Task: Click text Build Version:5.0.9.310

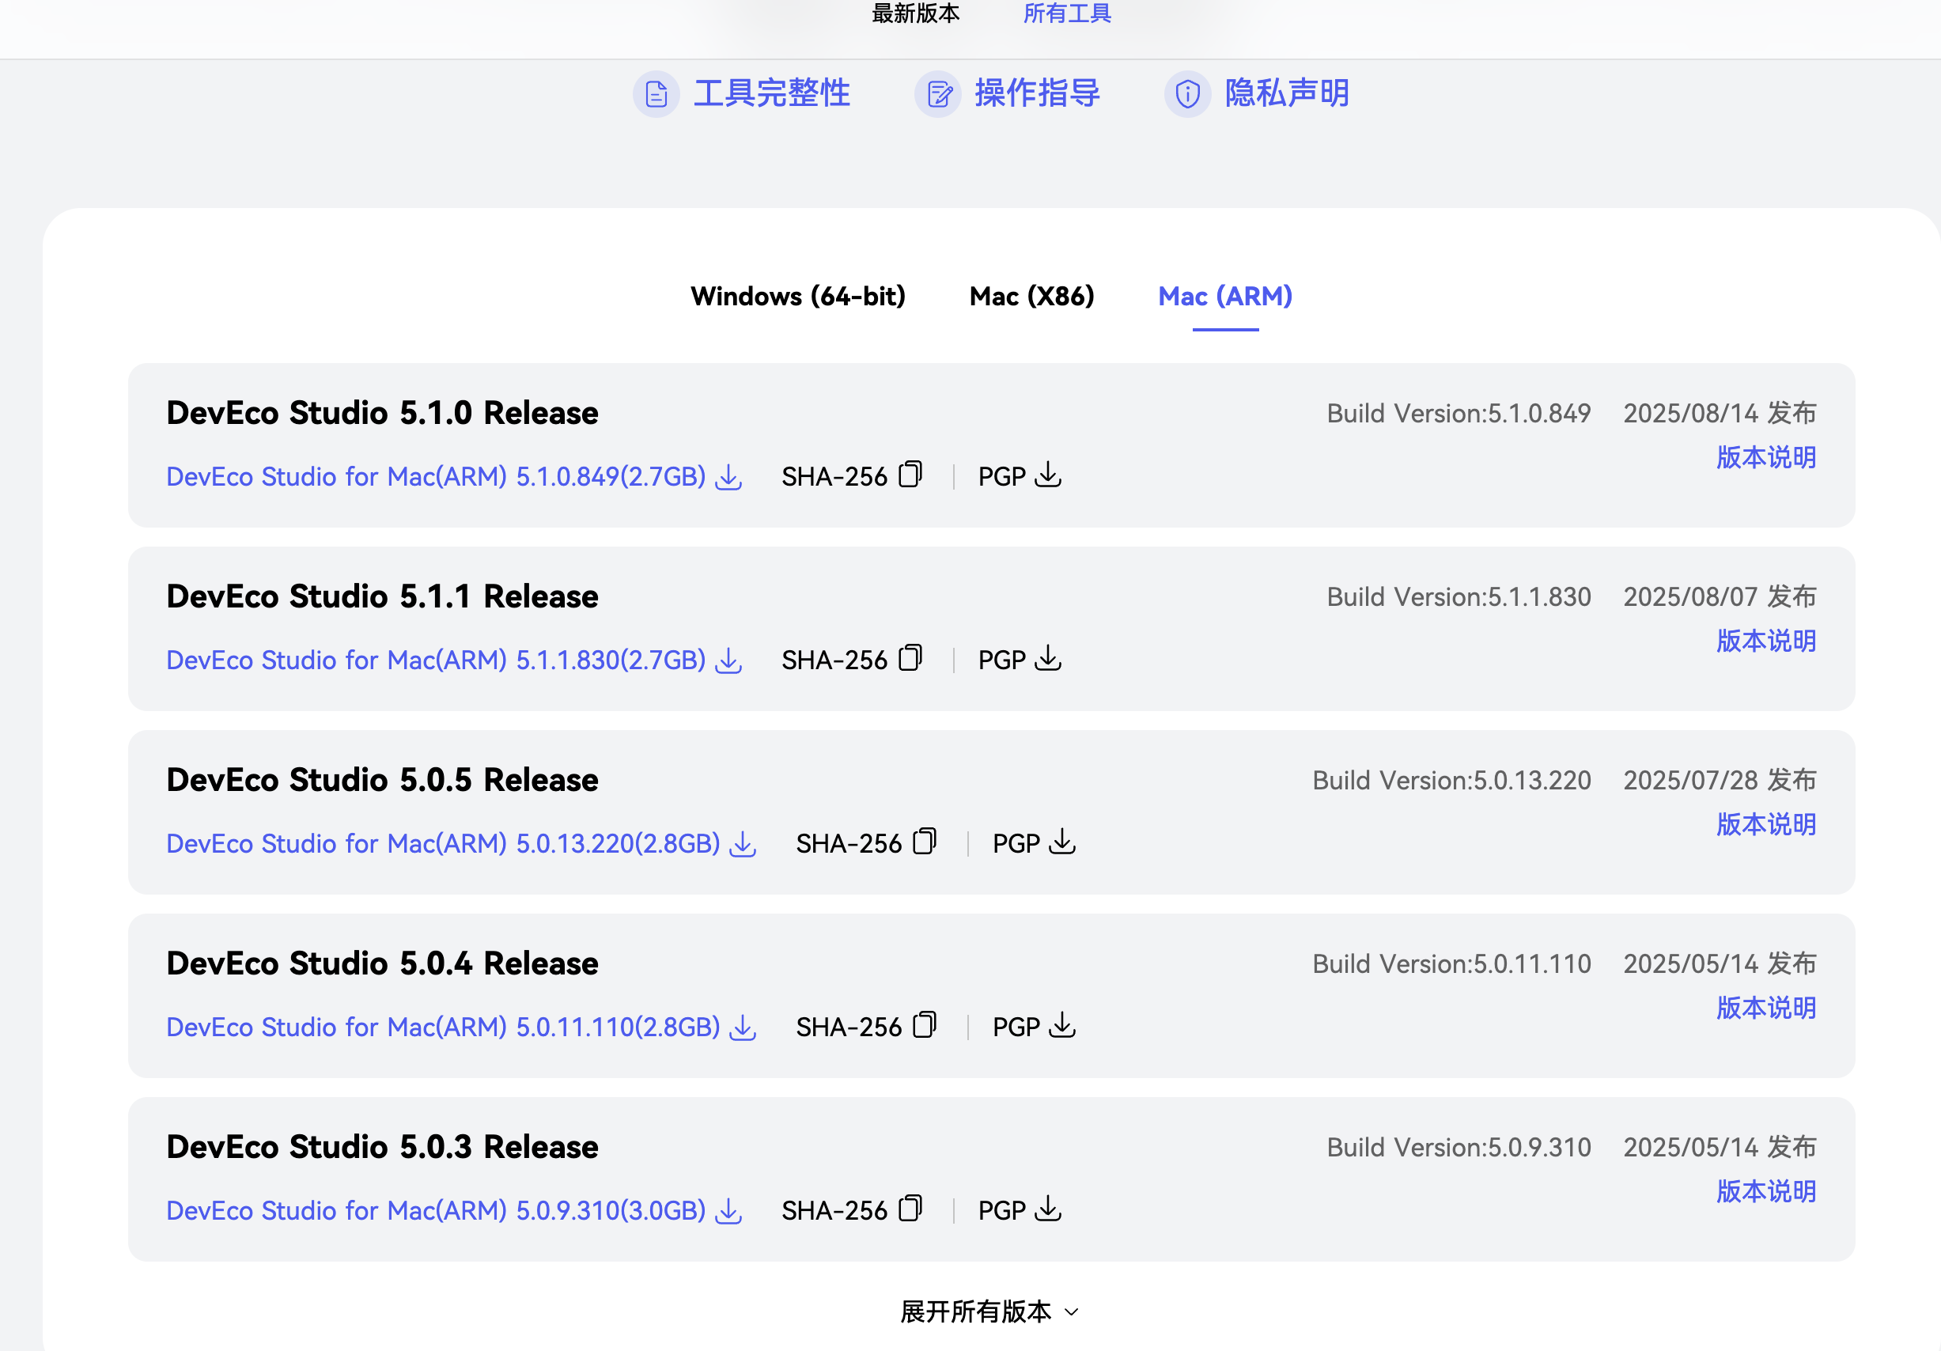Action: (x=1459, y=1147)
